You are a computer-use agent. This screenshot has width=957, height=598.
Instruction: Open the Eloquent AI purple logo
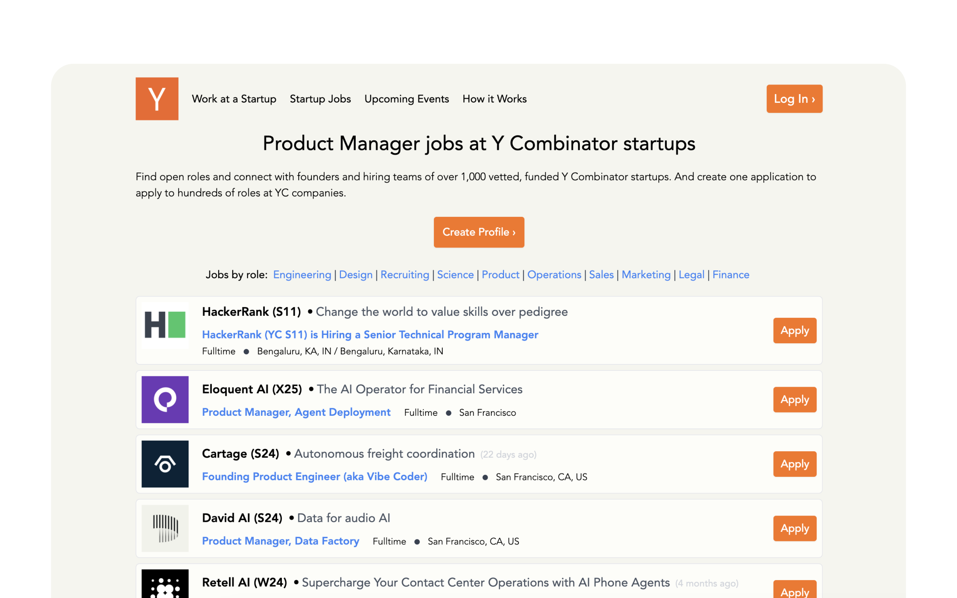(165, 399)
